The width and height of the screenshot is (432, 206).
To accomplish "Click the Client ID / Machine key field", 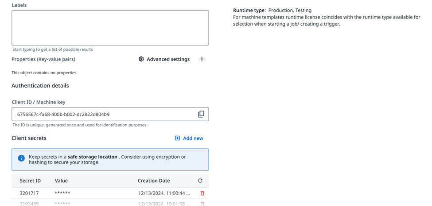I will pyautogui.click(x=104, y=114).
